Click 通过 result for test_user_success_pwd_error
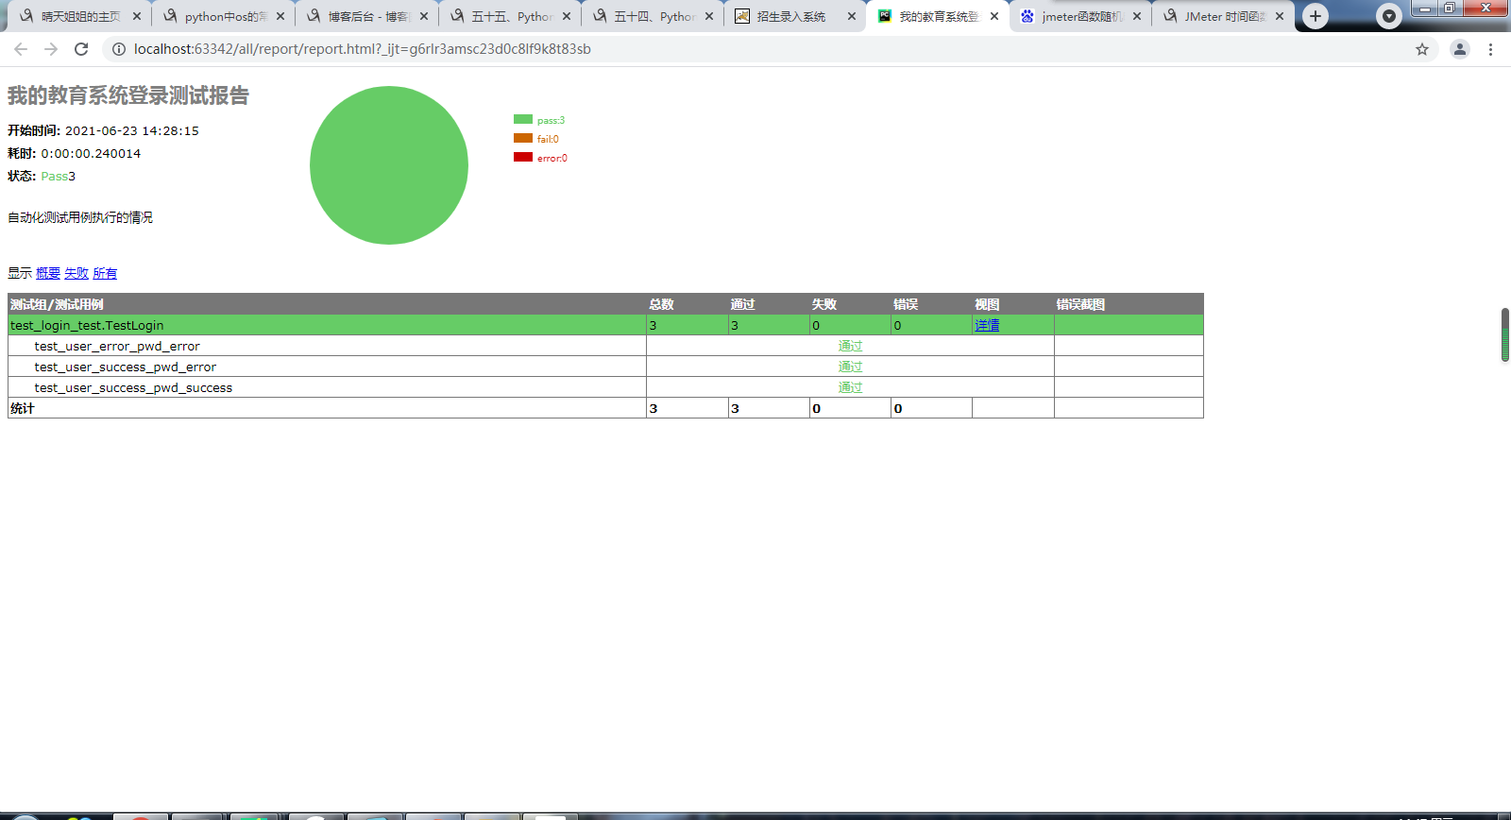1511x820 pixels. click(x=850, y=367)
